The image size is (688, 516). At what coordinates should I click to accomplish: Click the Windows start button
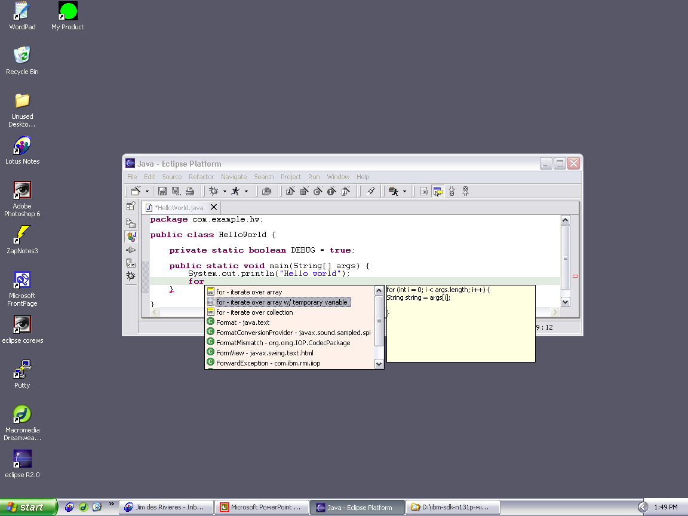27,507
